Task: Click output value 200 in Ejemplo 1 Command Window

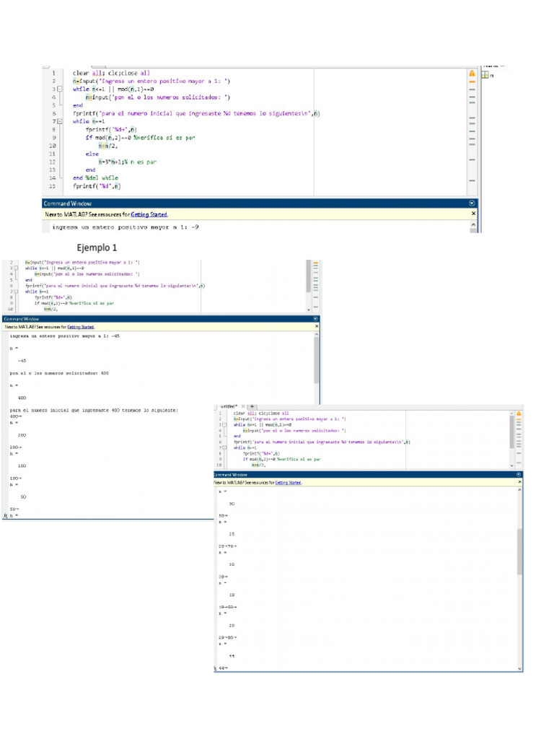Action: [22, 435]
